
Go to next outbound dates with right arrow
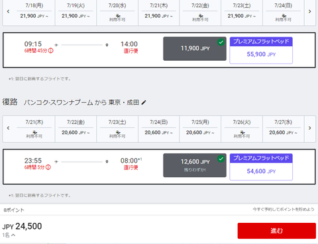(x=309, y=11)
